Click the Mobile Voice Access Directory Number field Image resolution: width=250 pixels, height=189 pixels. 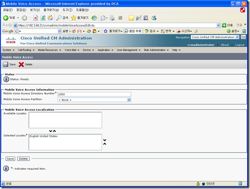click(x=94, y=94)
